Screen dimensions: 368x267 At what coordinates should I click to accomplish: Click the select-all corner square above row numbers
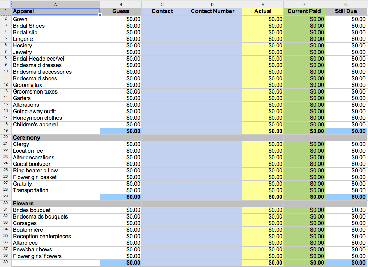(6, 4)
